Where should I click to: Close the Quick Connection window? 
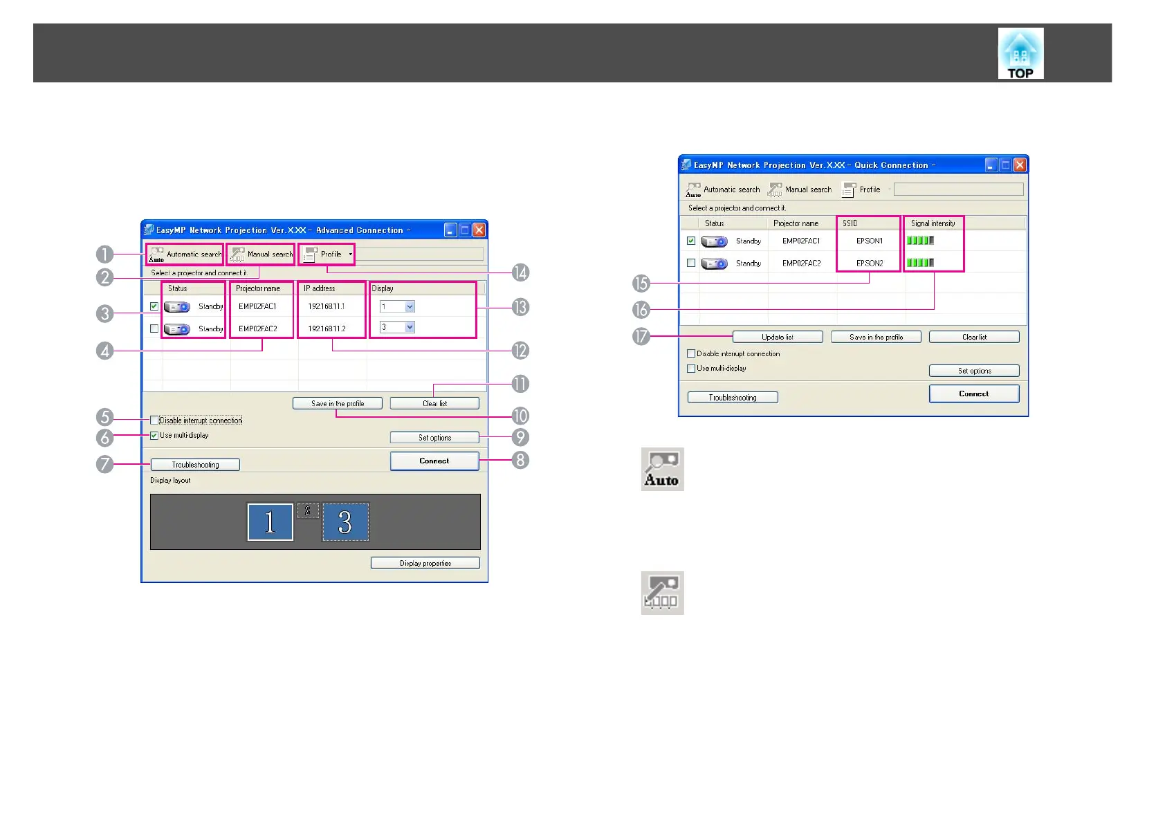[1020, 165]
